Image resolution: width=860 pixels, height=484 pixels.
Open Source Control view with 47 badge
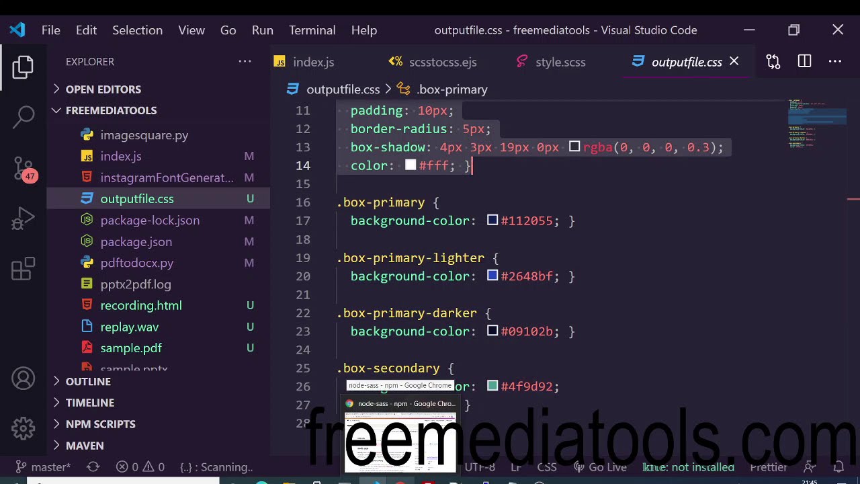24,168
